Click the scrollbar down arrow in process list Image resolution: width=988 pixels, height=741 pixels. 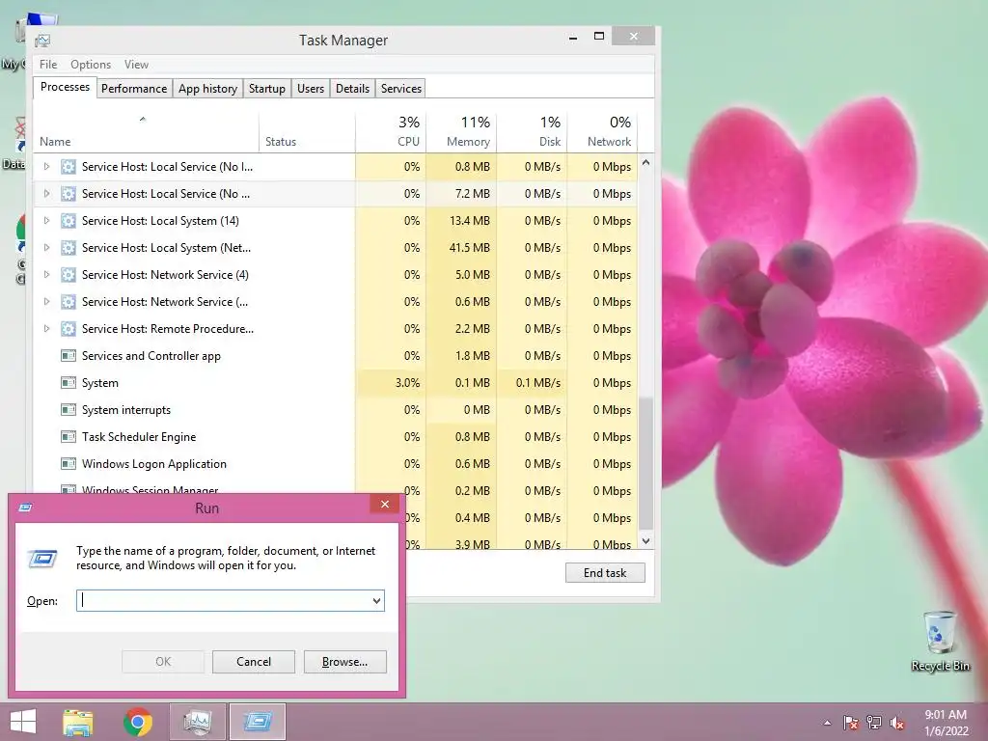pyautogui.click(x=645, y=541)
